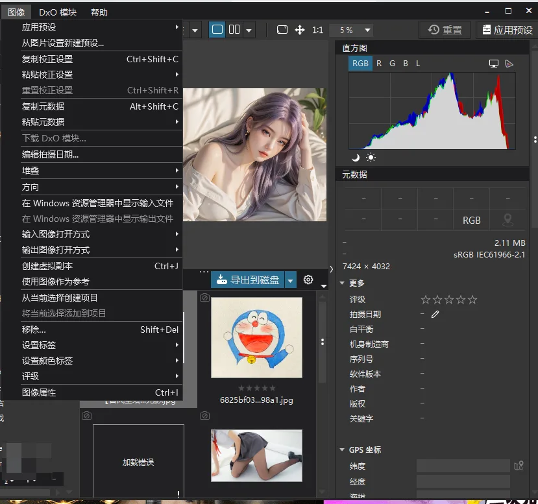The height and width of the screenshot is (504, 538).
Task: Select the 加载错误 thumbnail
Action: pos(138,461)
